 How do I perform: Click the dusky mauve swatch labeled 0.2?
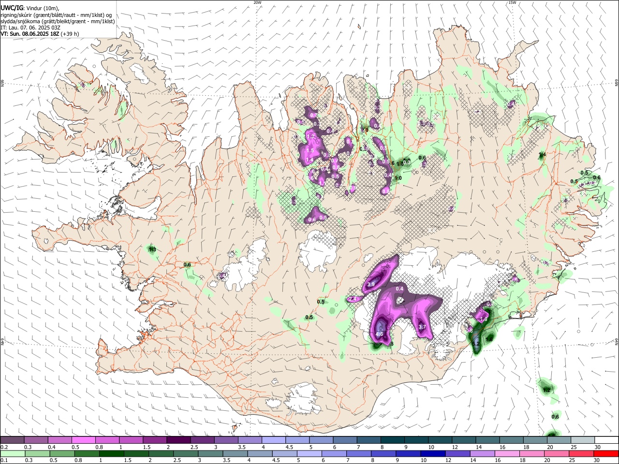tap(12, 440)
